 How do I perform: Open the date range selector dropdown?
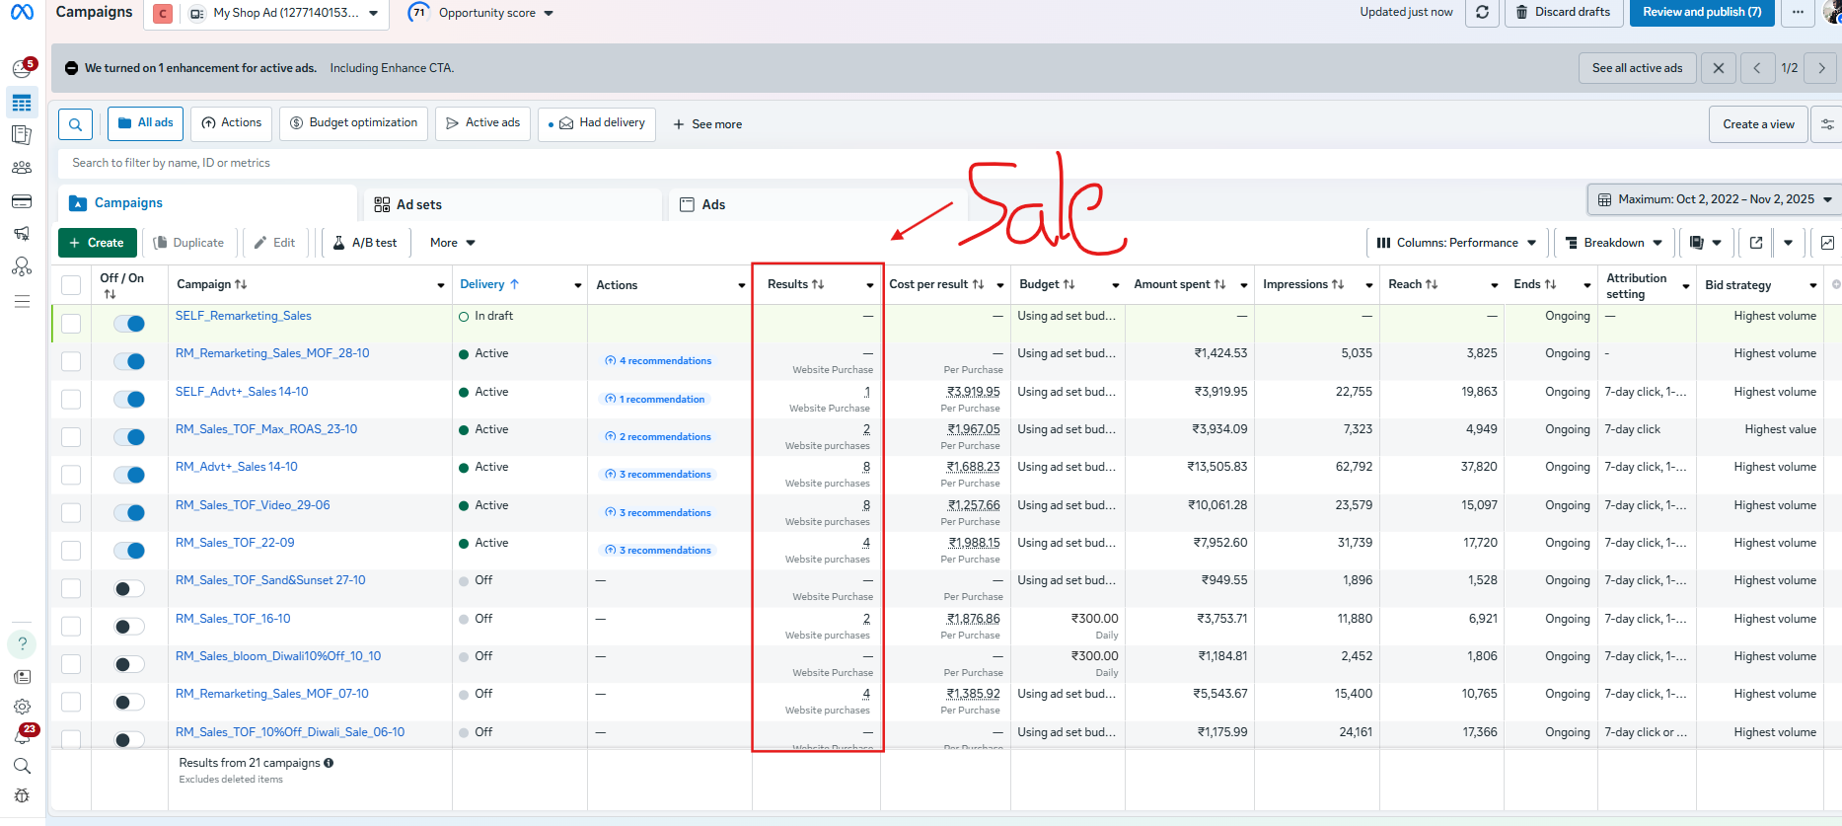(1714, 199)
